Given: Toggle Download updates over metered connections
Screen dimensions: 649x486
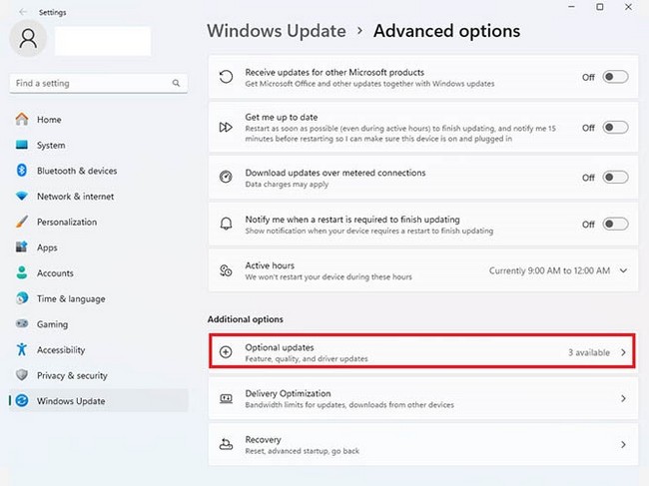Looking at the screenshot, I should [615, 177].
